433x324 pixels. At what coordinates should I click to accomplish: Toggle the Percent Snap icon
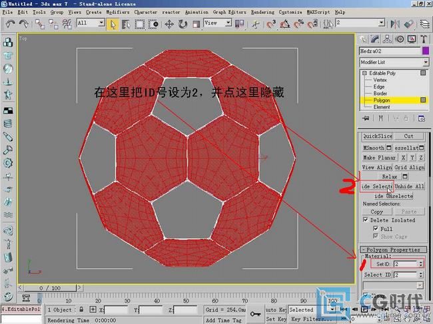pos(299,24)
